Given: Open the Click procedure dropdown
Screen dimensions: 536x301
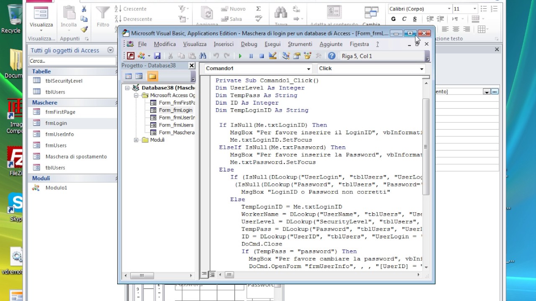Looking at the screenshot, I should [x=422, y=69].
